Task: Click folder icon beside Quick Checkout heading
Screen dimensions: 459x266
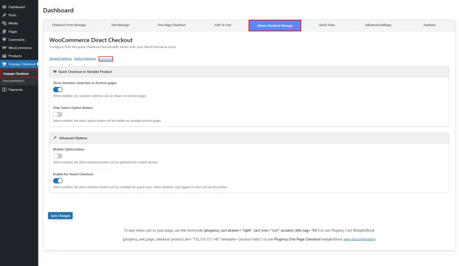Action: (55, 71)
